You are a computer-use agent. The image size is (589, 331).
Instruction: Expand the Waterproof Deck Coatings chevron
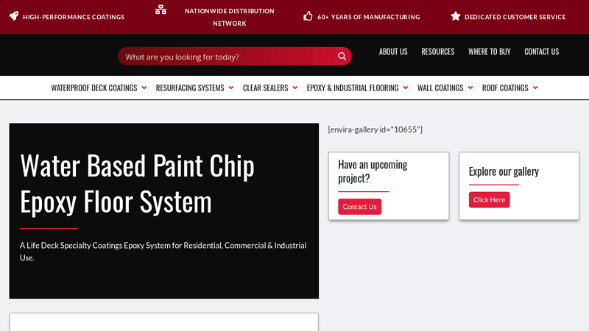(x=144, y=88)
